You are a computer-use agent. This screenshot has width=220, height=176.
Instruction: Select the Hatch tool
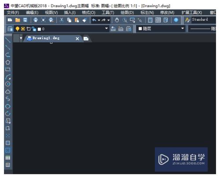coord(8,143)
